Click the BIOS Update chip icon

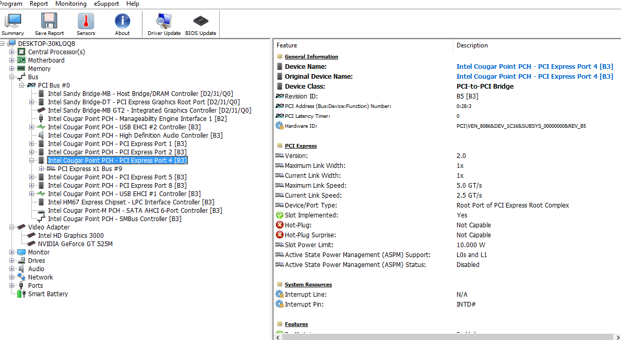tap(201, 20)
